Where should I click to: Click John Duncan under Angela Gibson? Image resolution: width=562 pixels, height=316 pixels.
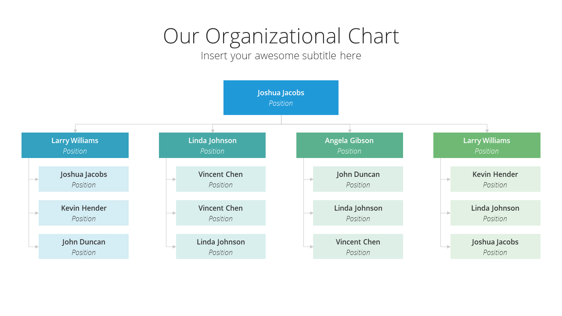coord(358,179)
